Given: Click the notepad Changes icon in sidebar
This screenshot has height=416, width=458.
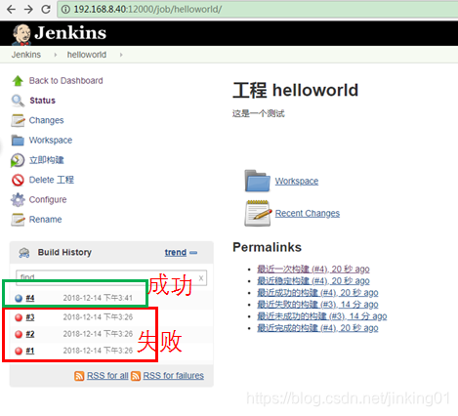Looking at the screenshot, I should point(18,120).
